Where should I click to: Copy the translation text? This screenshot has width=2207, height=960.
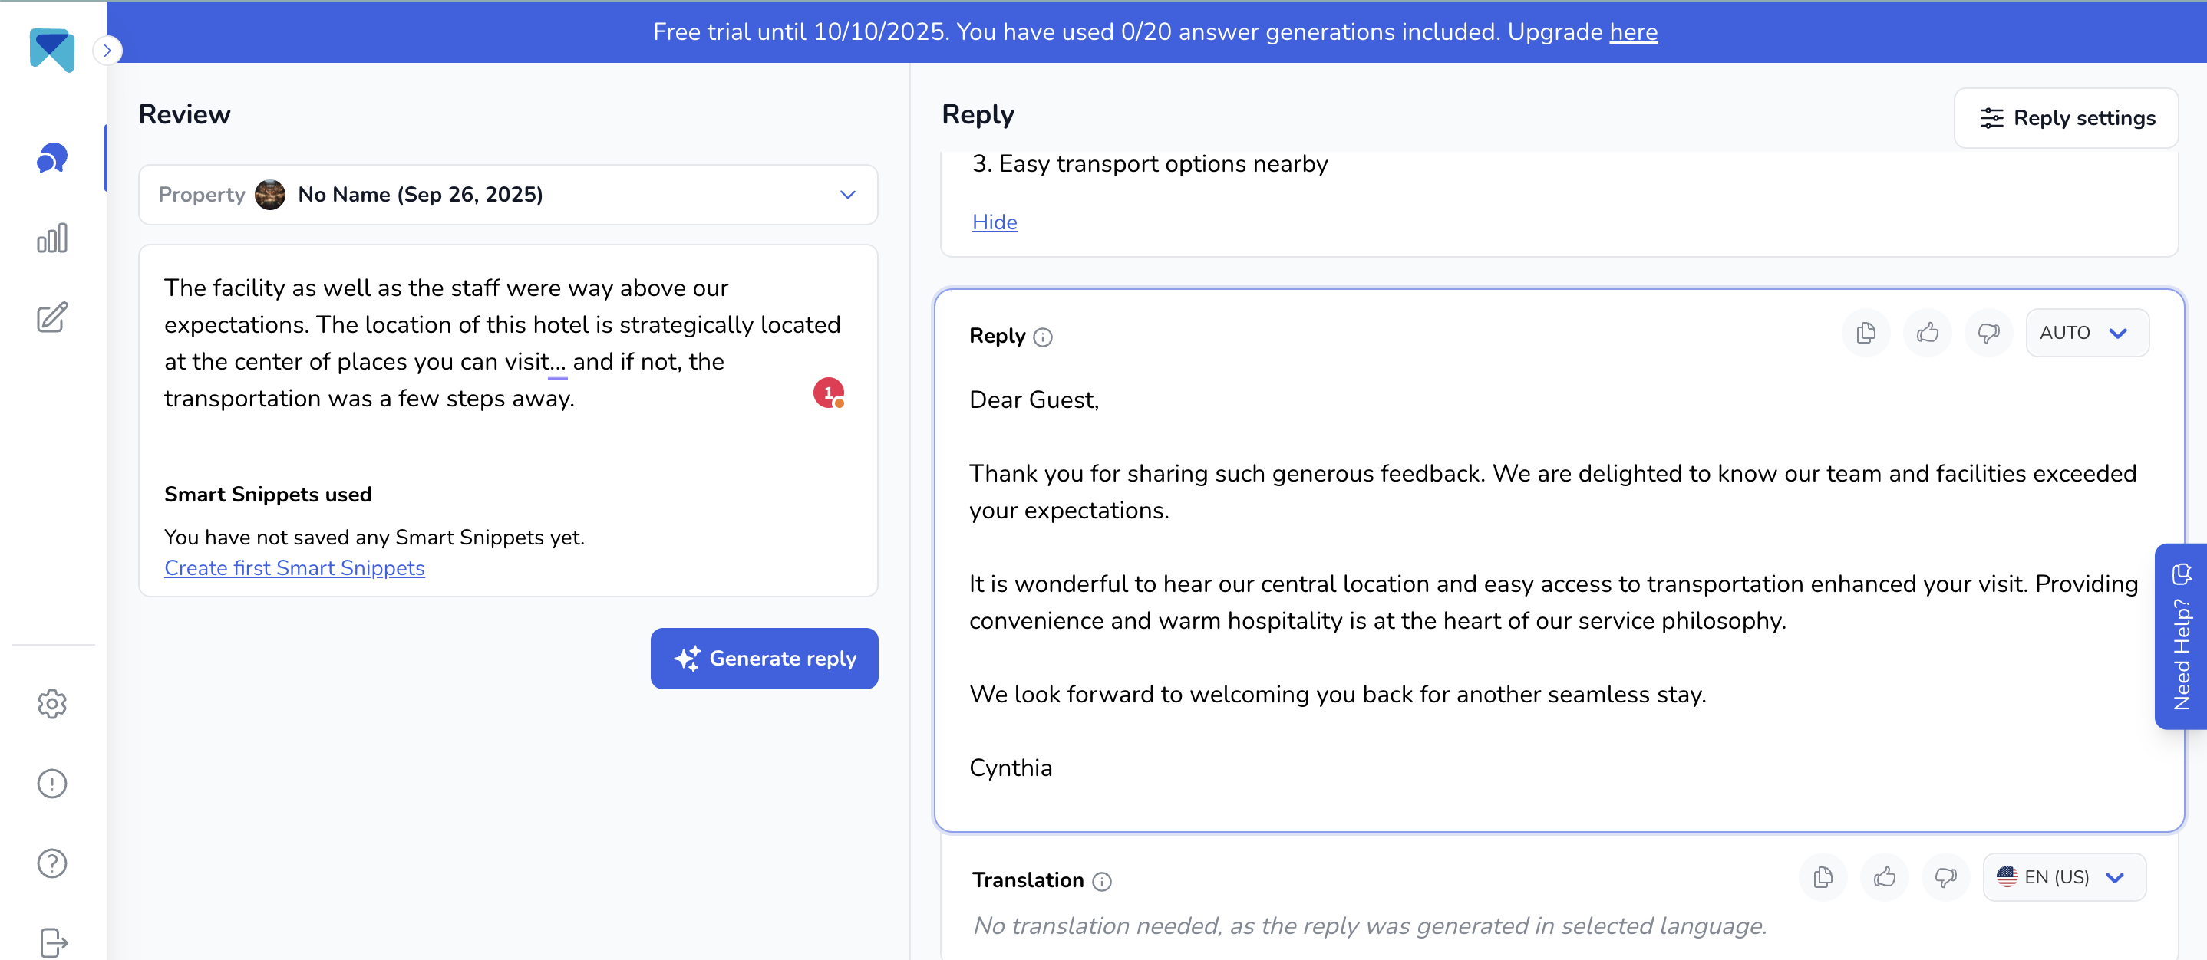tap(1823, 877)
